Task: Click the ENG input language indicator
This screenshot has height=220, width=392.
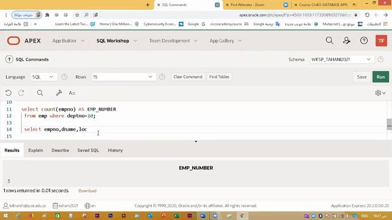Action: tap(364, 216)
